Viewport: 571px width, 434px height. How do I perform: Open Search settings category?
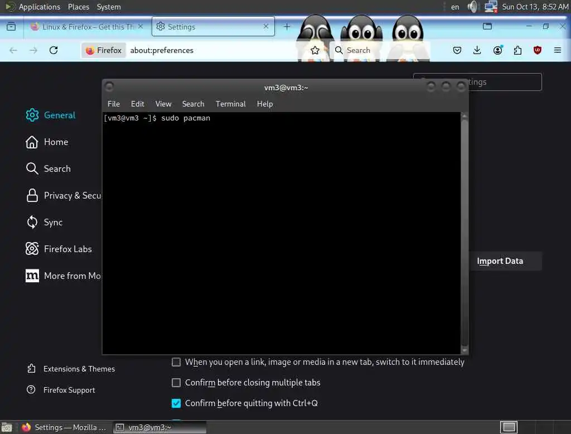(x=48, y=168)
